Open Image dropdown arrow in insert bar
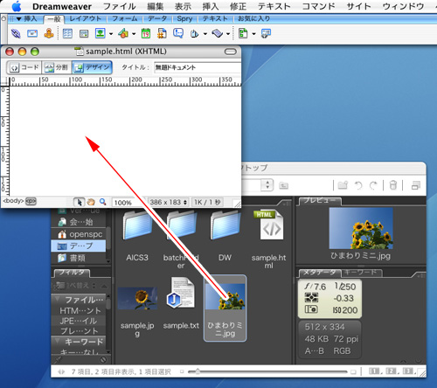Viewport: 437px width, 388px height. (x=111, y=34)
